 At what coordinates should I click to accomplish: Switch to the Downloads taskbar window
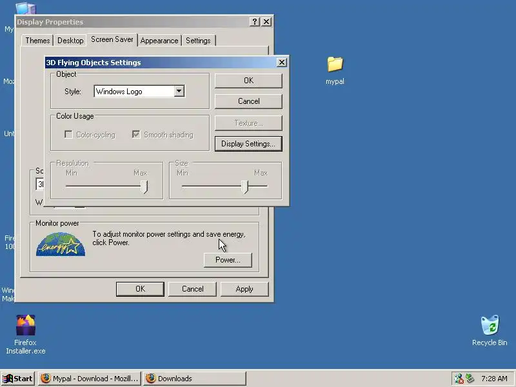[195, 379]
